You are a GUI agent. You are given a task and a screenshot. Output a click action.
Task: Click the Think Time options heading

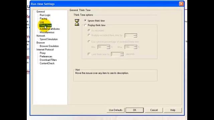click(83, 15)
